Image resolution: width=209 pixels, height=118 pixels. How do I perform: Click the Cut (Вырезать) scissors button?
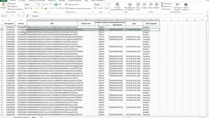point(11,4)
